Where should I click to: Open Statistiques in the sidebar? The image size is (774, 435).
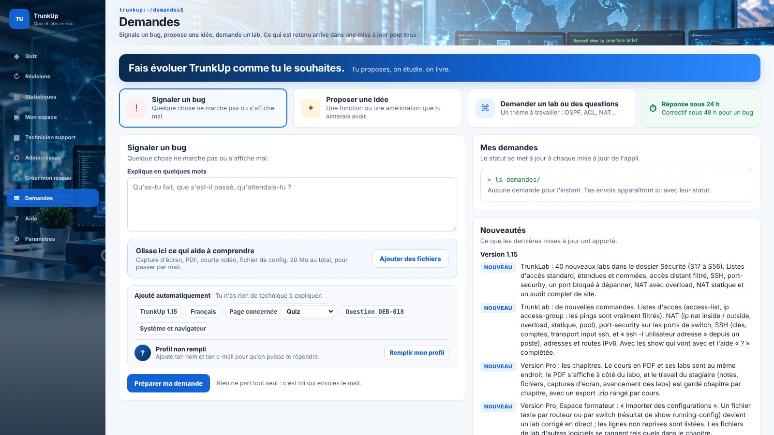click(53, 97)
